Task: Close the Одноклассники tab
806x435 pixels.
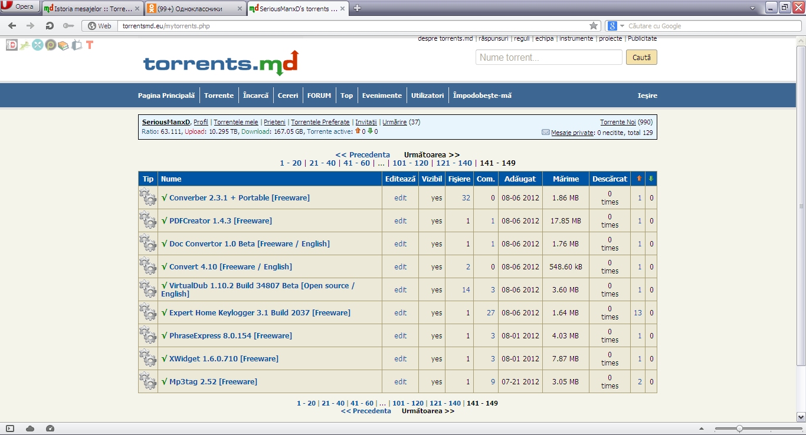Action: pyautogui.click(x=240, y=8)
